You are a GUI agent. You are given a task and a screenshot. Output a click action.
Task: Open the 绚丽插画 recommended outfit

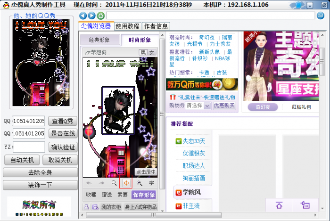pyautogui.click(x=194, y=178)
